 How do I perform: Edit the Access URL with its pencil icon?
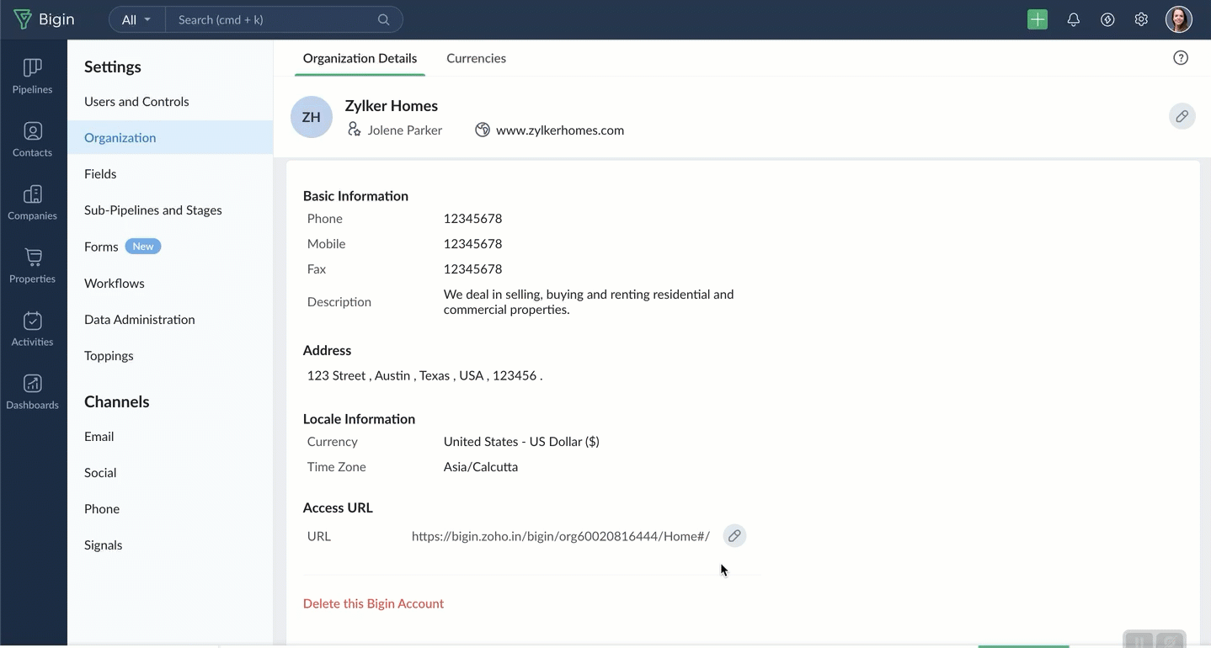click(734, 536)
